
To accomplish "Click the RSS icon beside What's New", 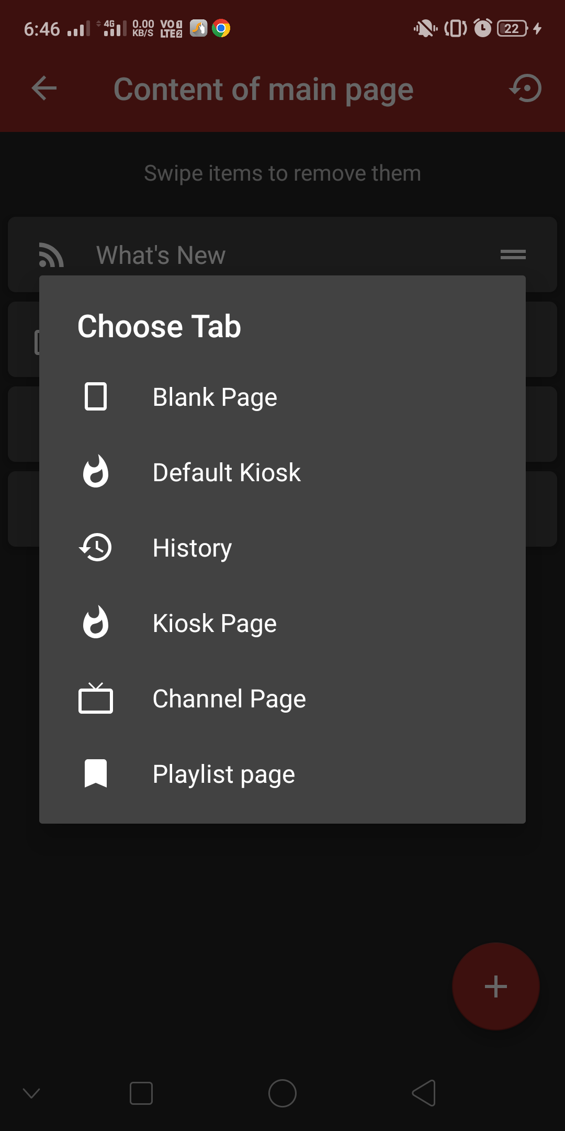I will pos(51,255).
